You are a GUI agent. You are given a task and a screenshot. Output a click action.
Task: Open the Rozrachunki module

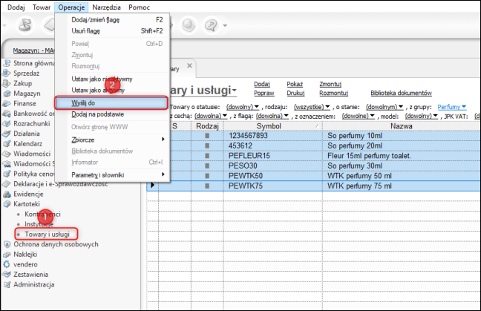pos(27,124)
